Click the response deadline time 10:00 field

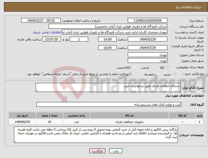coord(107,39)
